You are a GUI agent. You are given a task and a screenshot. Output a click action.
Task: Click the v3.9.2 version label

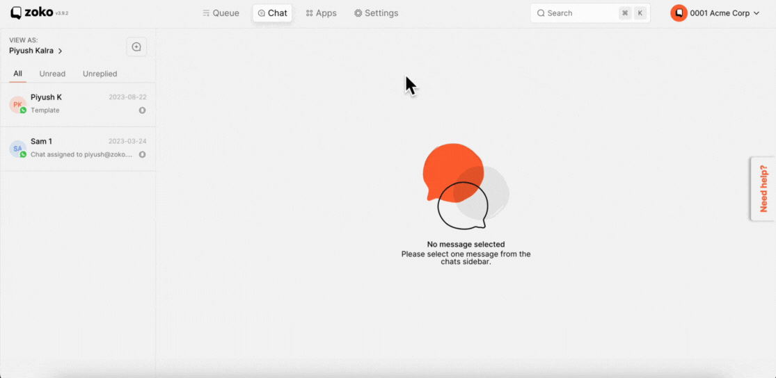(62, 13)
